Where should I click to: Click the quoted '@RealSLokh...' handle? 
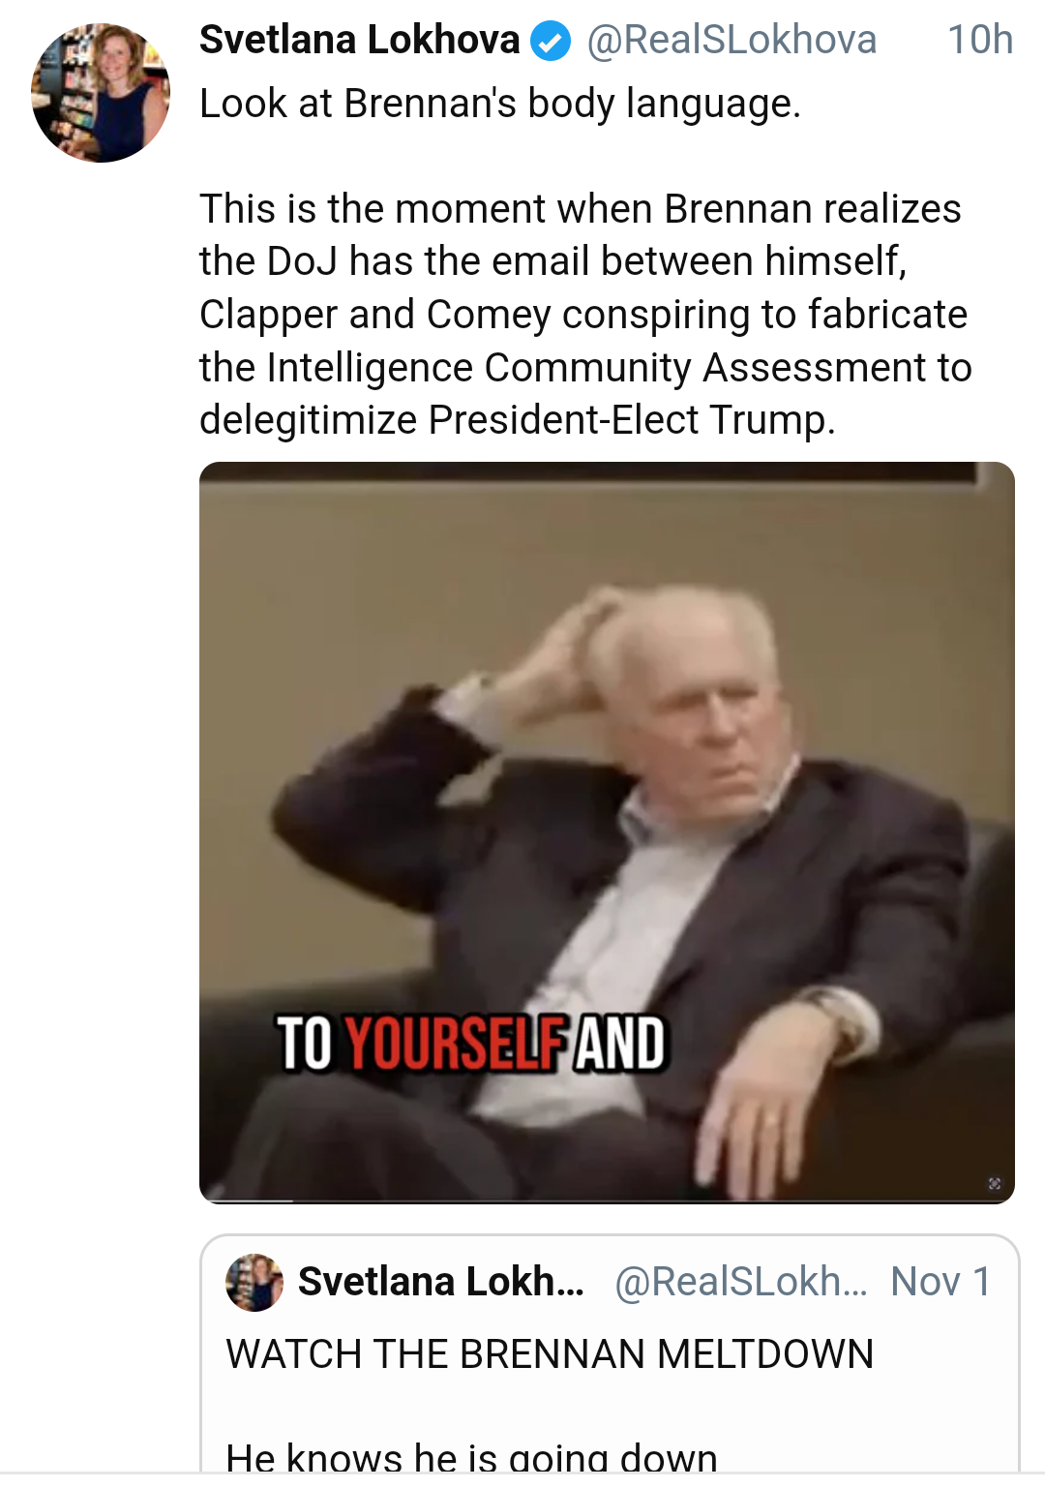[x=741, y=1282]
